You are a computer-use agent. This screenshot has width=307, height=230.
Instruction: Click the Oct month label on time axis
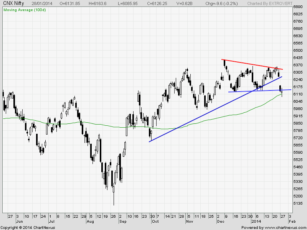156,222
